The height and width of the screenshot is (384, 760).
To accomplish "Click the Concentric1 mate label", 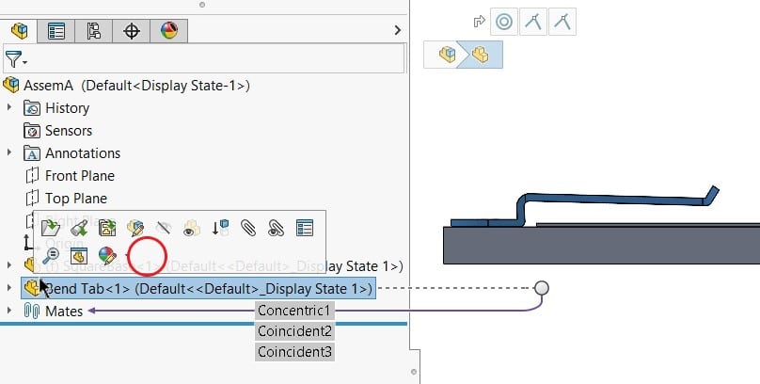I will pyautogui.click(x=295, y=311).
